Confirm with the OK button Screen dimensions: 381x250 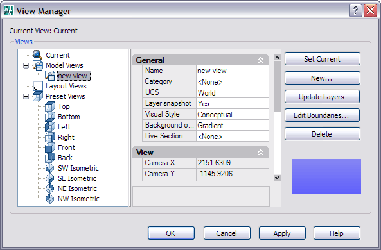(171, 233)
